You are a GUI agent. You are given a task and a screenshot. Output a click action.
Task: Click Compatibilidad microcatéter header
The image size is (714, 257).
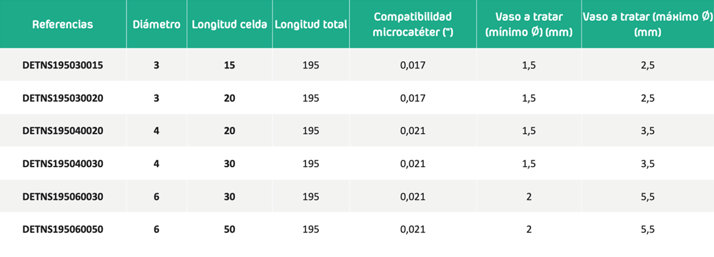pos(413,24)
